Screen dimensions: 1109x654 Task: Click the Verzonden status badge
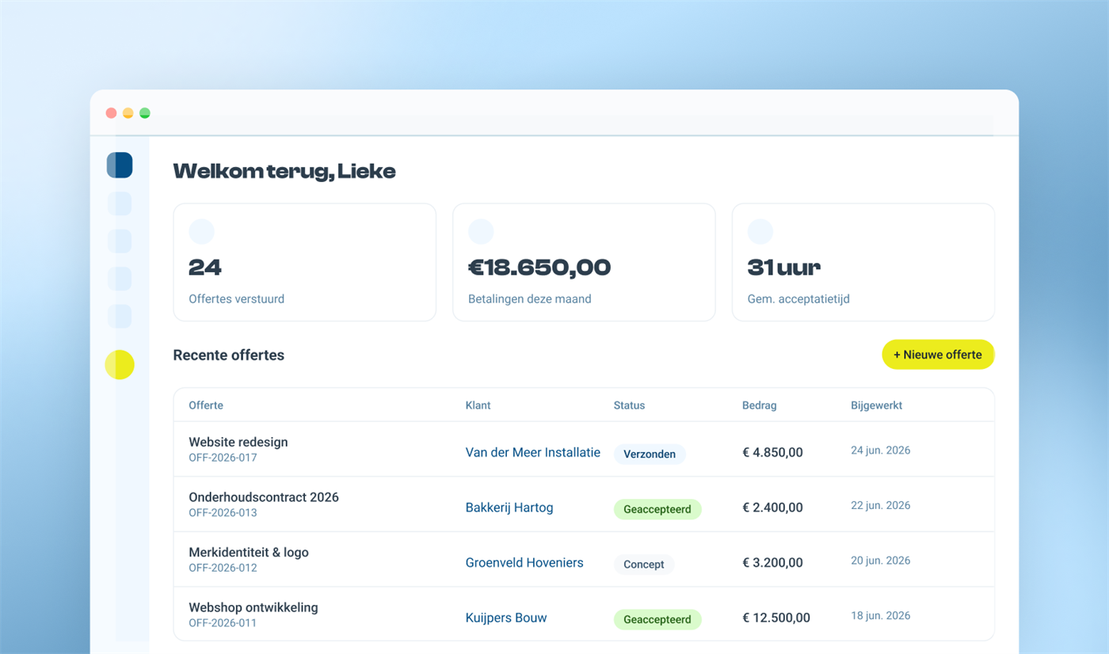click(x=650, y=454)
